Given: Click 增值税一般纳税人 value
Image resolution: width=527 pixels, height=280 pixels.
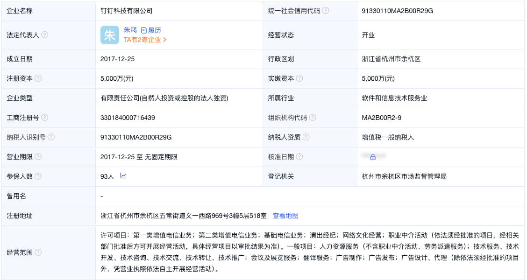Looking at the screenshot, I should (x=388, y=137).
